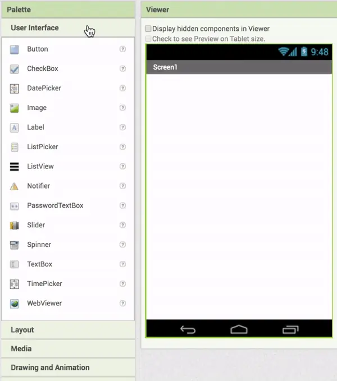Open help for WebViewer component
The height and width of the screenshot is (381, 337).
(x=122, y=303)
